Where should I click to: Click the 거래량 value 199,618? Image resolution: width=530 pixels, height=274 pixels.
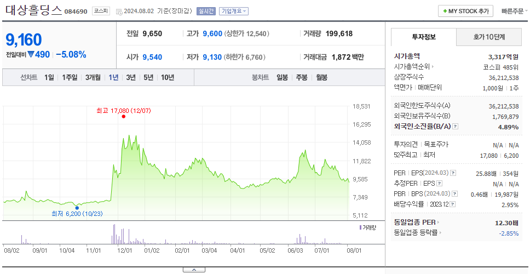(339, 33)
